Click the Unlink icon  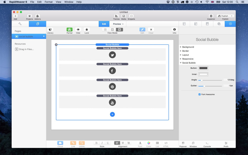82,143
